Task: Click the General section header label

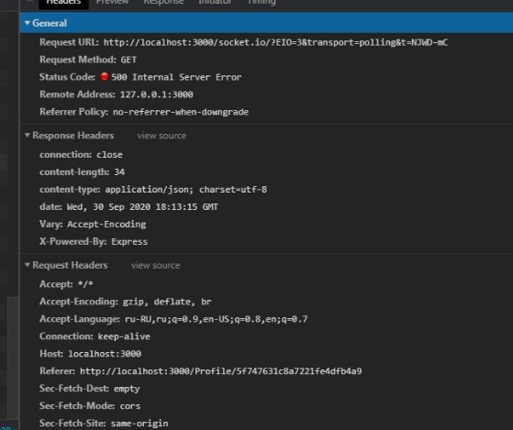Action: [x=50, y=23]
